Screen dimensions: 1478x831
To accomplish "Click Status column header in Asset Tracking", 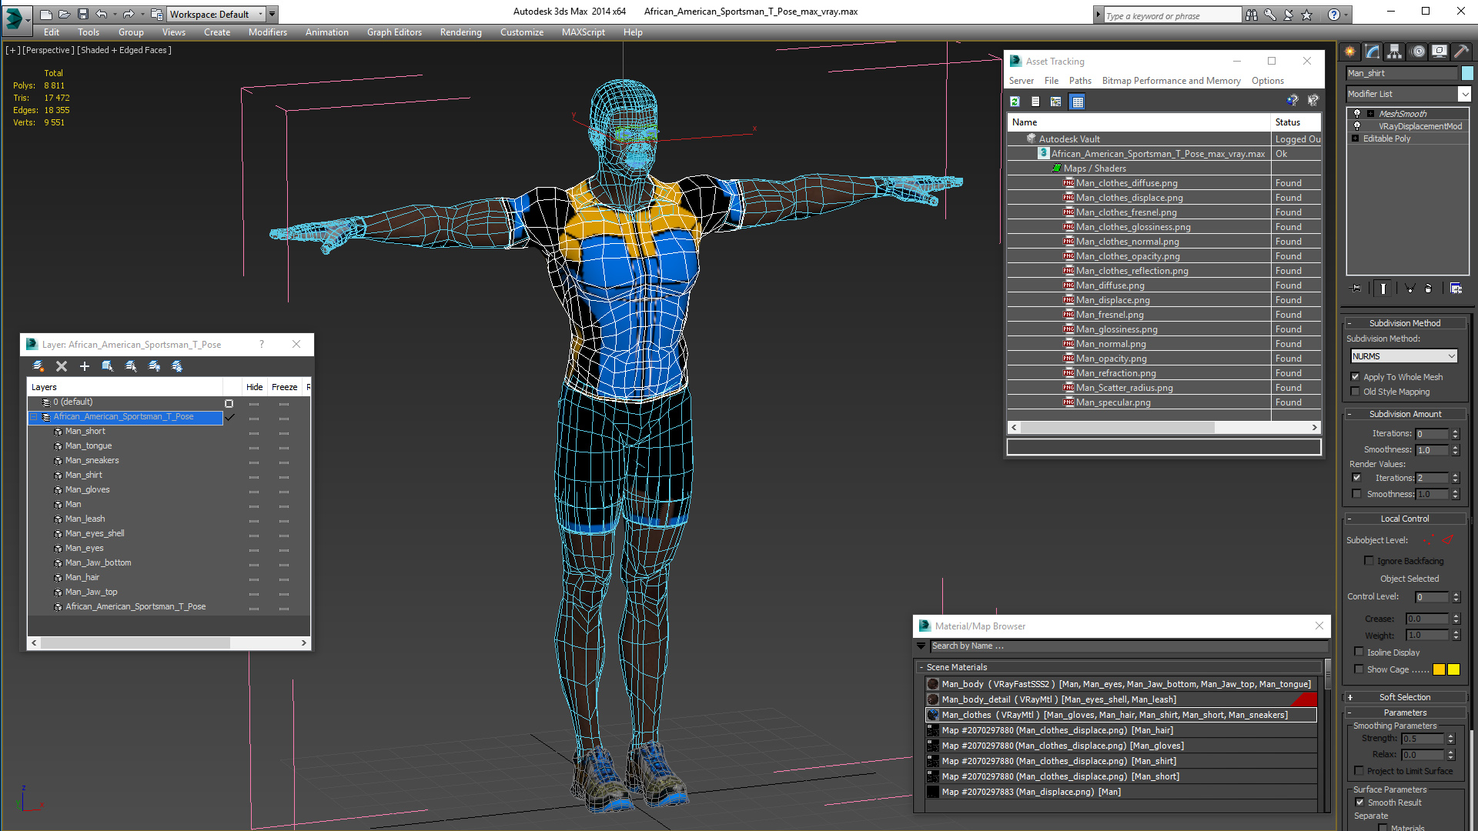I will [x=1296, y=122].
